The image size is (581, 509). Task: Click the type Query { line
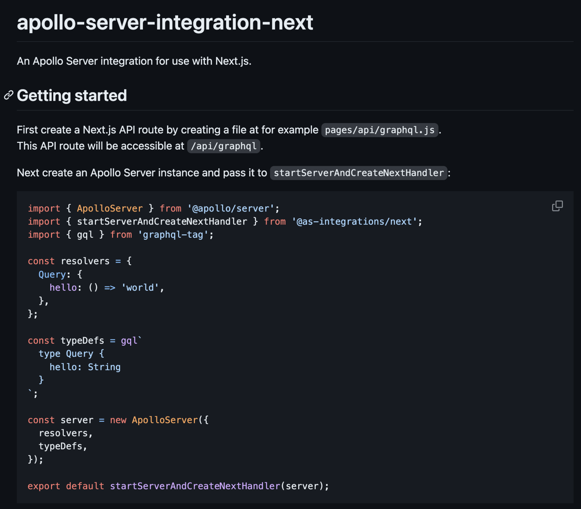pyautogui.click(x=71, y=354)
